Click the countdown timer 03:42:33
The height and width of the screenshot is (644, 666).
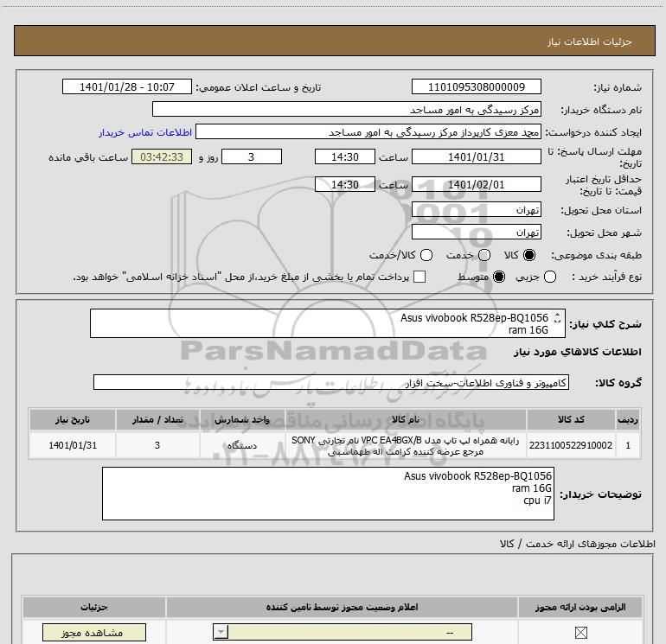point(162,156)
